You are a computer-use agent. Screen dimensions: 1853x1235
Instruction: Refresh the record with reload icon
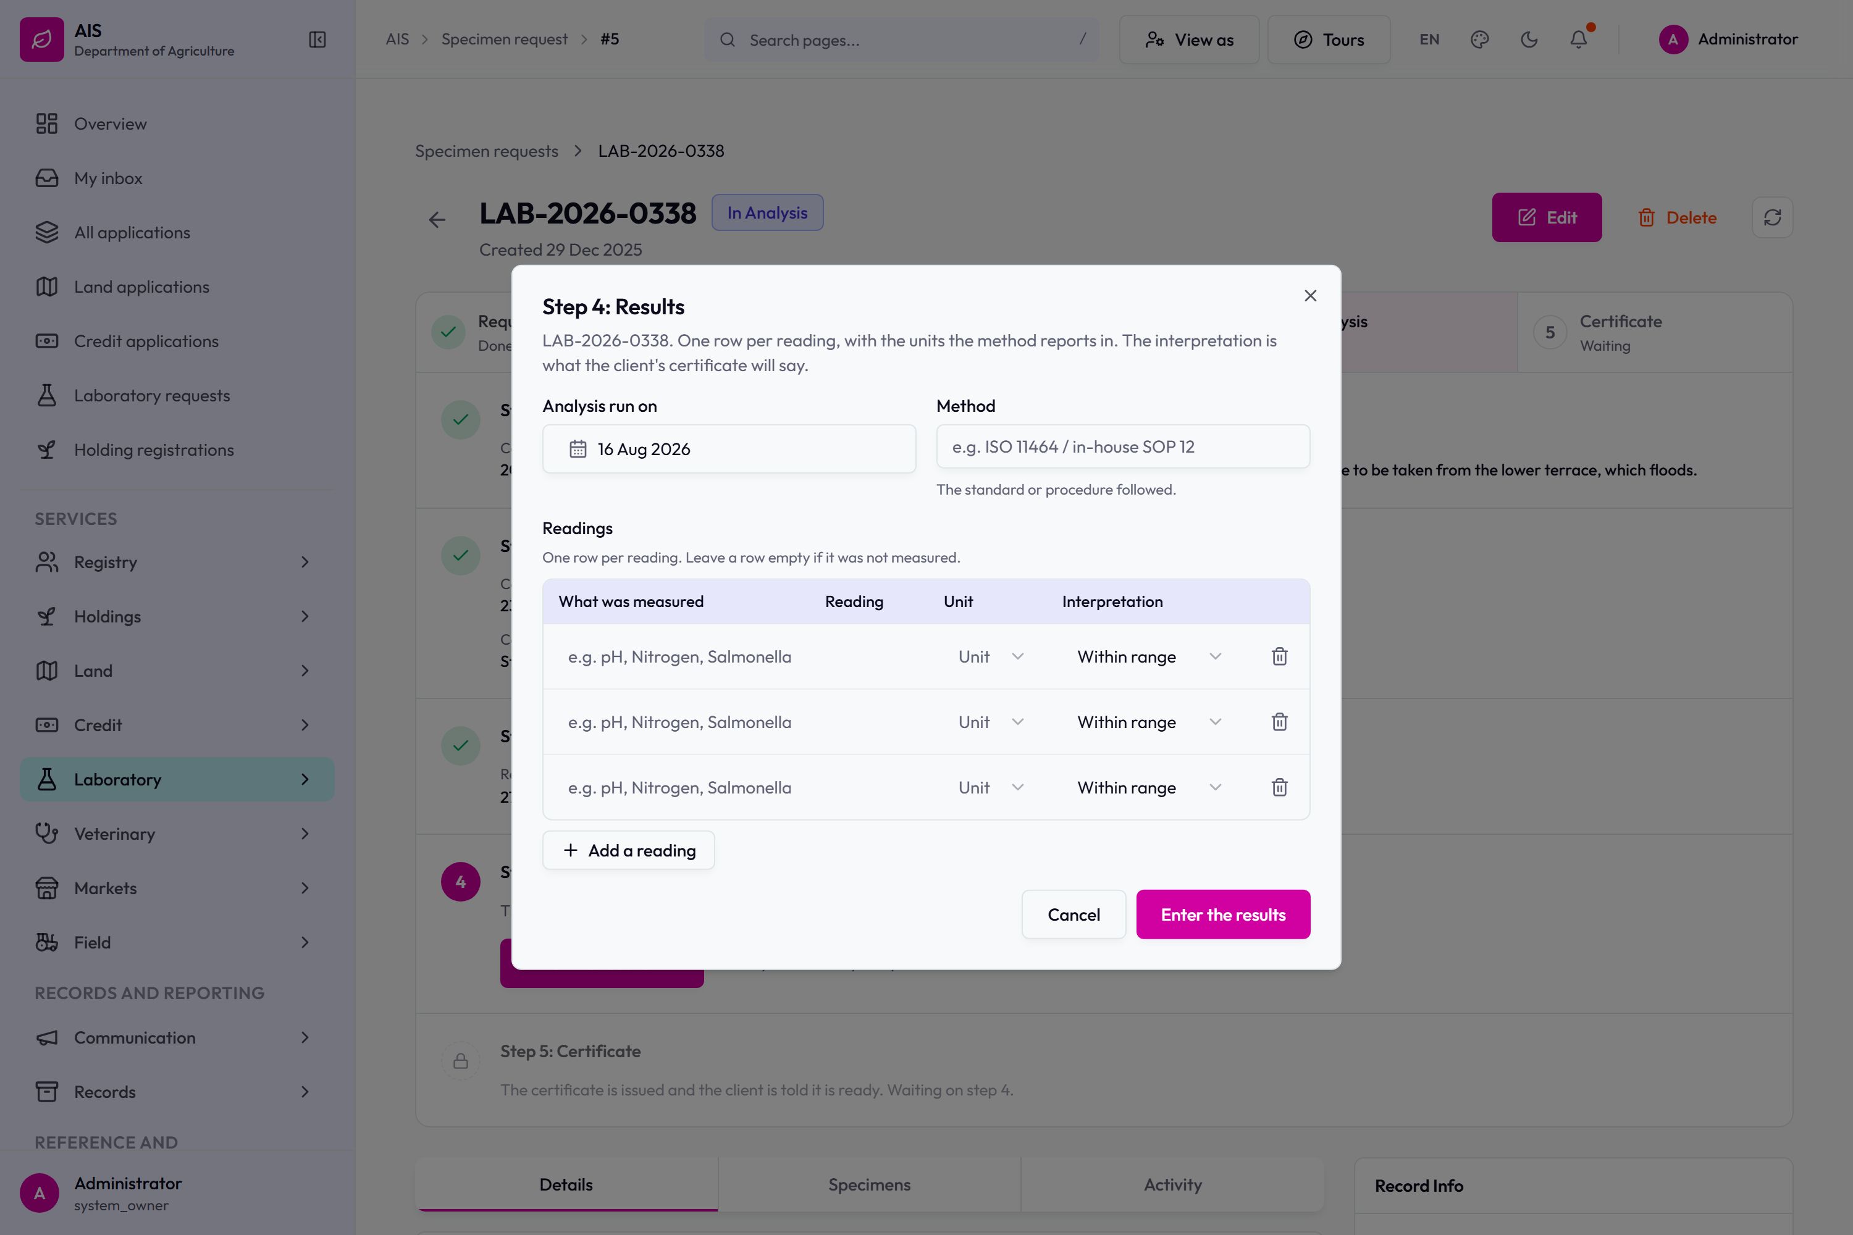coord(1773,217)
